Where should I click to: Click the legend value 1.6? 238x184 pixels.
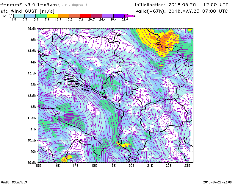pyautogui.click(x=14, y=19)
